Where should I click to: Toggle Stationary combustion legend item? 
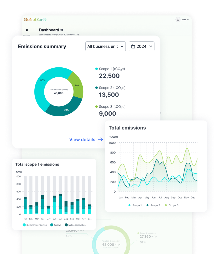coord(35,225)
